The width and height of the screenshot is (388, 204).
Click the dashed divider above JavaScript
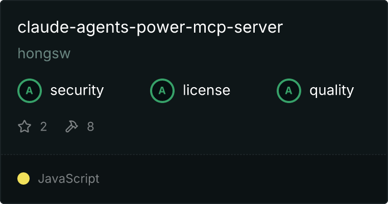[194, 155]
